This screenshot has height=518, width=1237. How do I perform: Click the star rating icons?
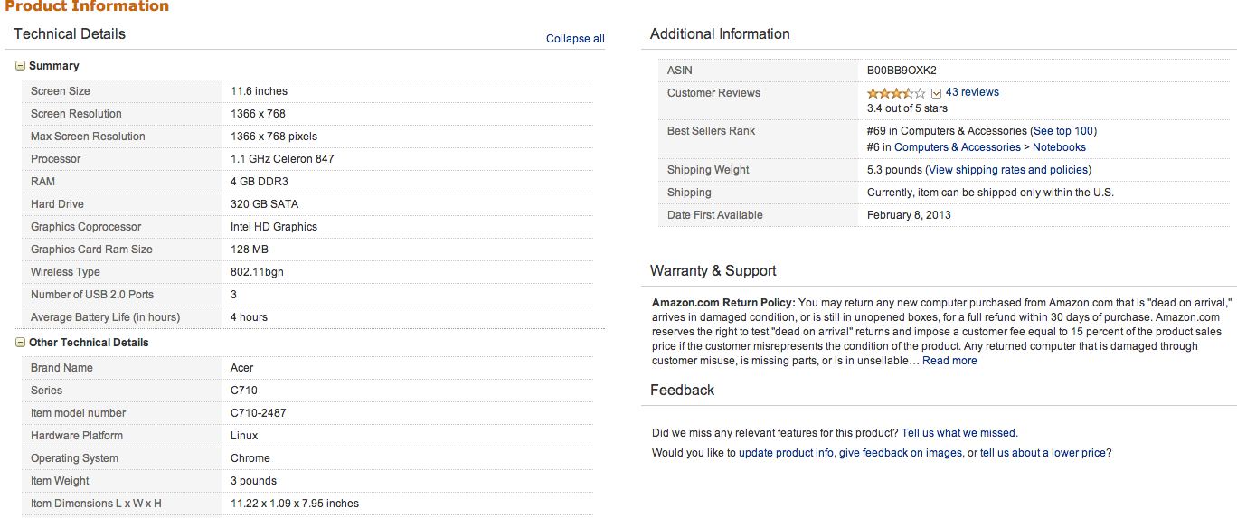pos(895,93)
